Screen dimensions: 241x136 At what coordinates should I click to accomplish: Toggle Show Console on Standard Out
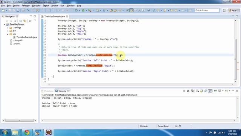(x=206, y=91)
